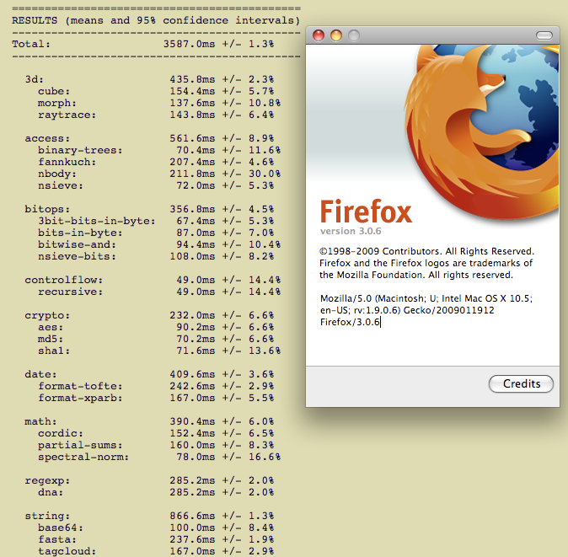Click the 'nsieve:' result row
Screen dimensions: 568x557
156,185
